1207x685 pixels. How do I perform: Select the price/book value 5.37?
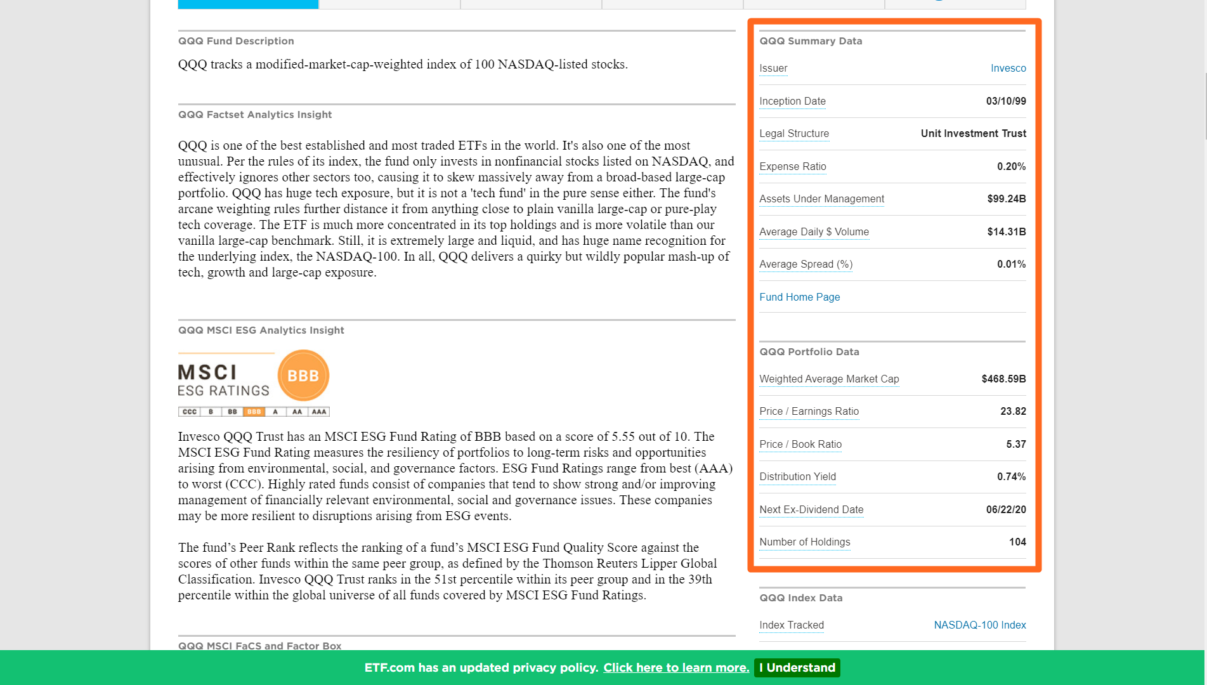[1015, 444]
